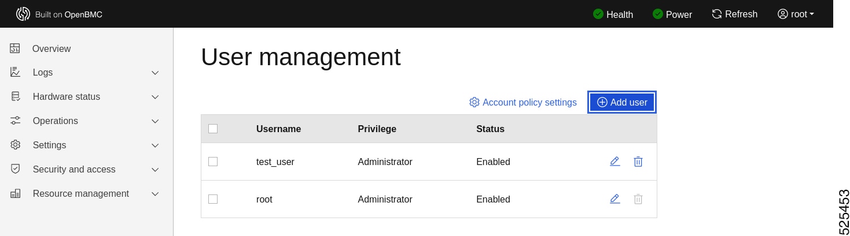Click the edit pencil icon for test_user
The image size is (850, 236).
(614, 162)
